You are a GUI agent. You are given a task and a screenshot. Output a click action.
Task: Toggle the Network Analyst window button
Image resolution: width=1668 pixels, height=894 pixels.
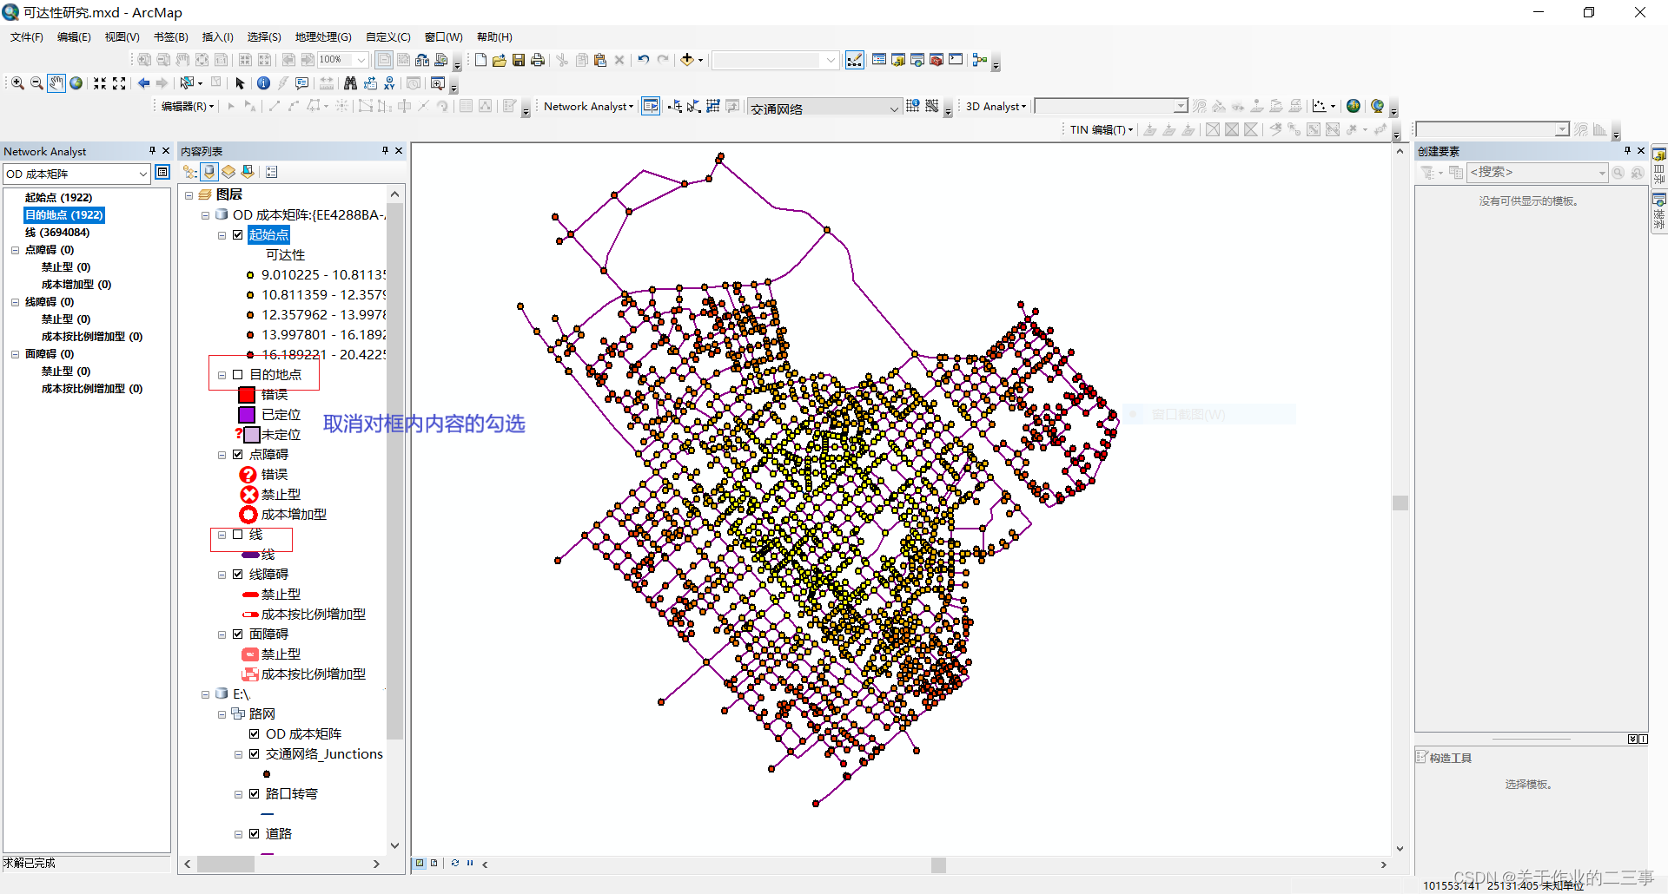pos(651,106)
